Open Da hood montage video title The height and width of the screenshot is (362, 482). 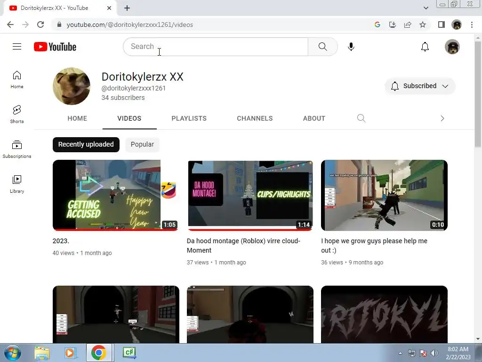pos(243,245)
